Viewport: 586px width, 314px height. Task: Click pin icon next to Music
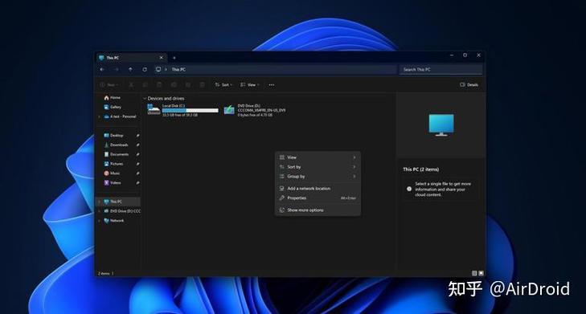[137, 173]
